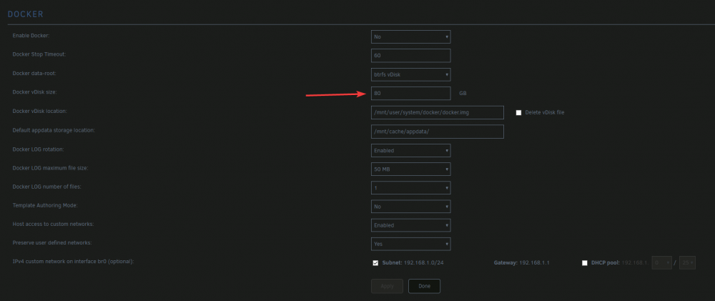Click the Enable Docker label
The height and width of the screenshot is (301, 715).
pyautogui.click(x=31, y=36)
